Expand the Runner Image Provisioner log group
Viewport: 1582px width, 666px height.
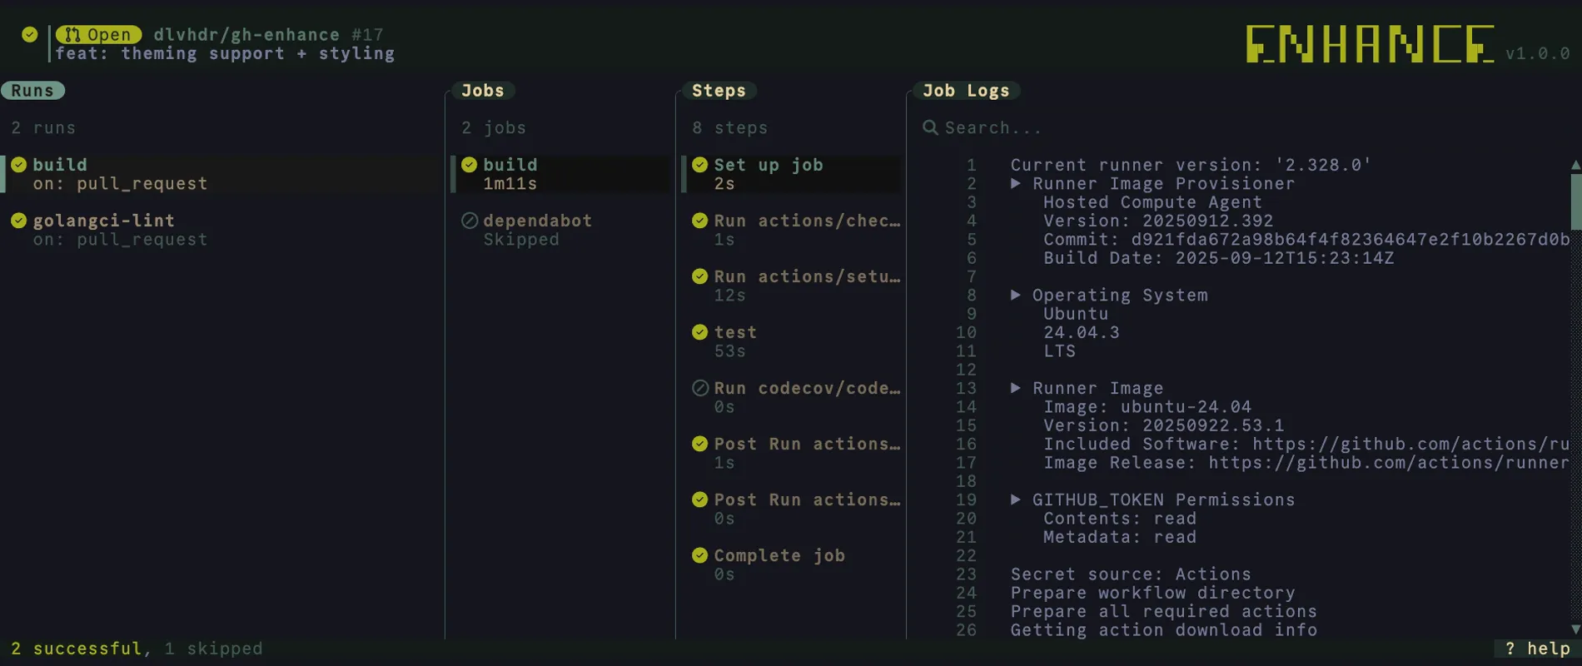pyautogui.click(x=1016, y=184)
